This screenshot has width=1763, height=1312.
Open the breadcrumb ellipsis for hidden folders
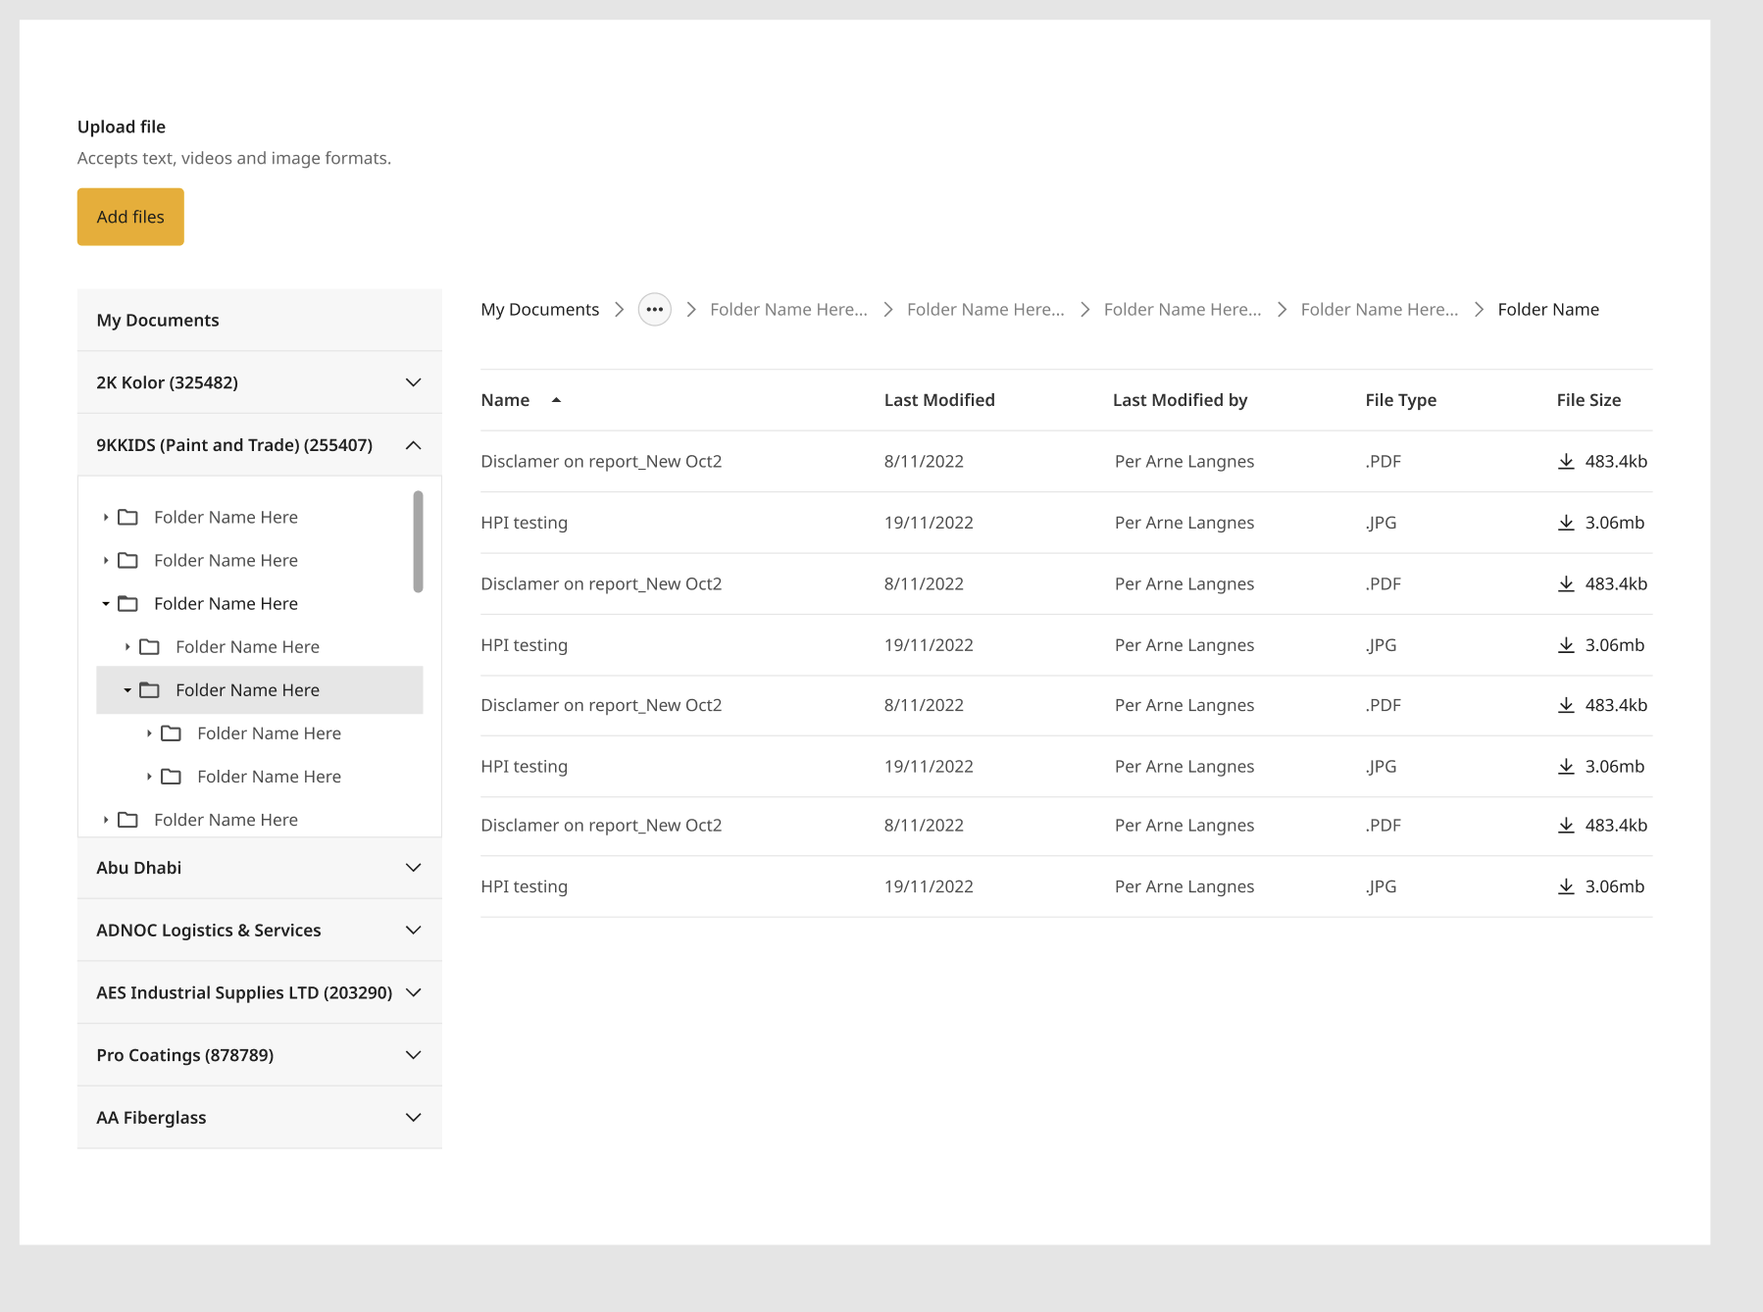point(654,310)
